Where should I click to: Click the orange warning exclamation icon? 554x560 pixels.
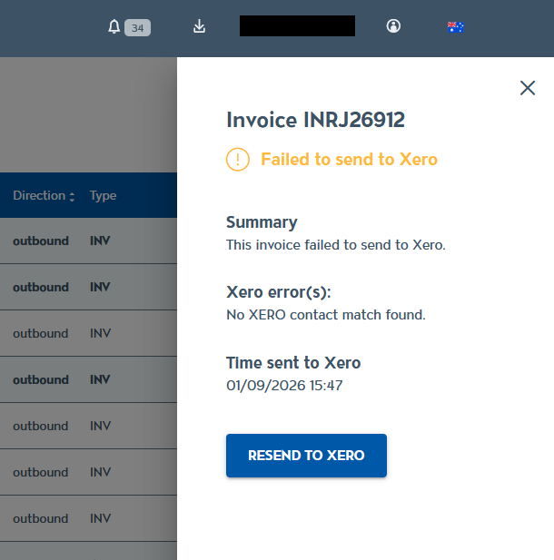[x=238, y=159]
